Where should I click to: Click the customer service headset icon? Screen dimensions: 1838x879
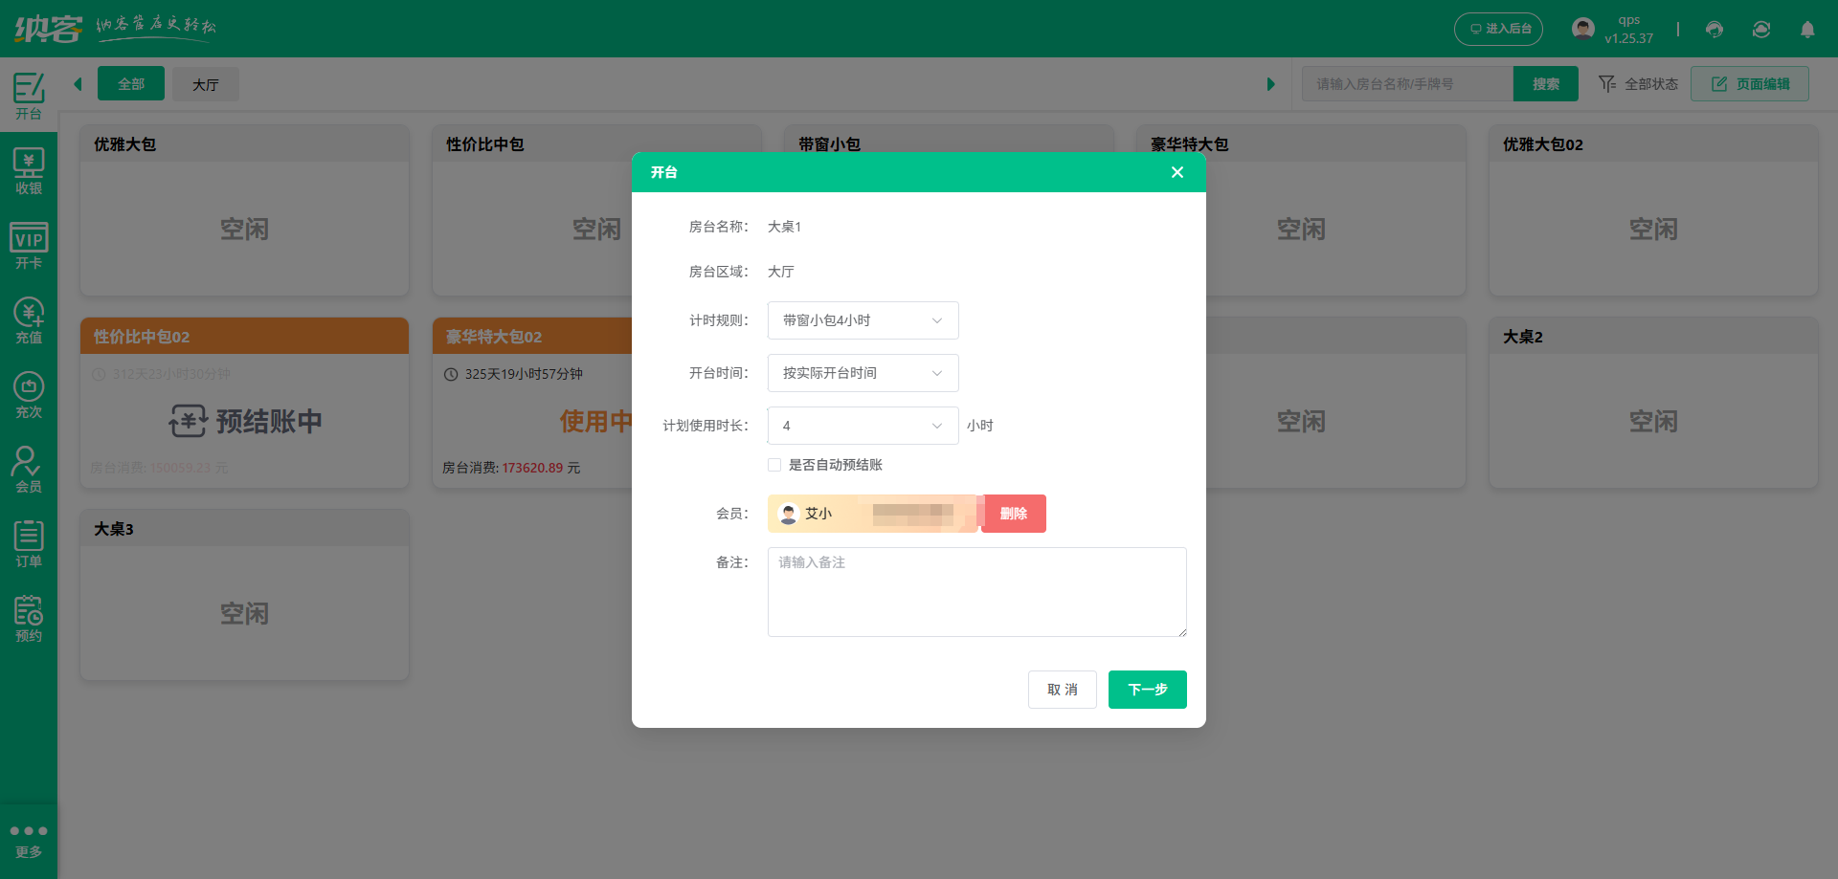[x=1715, y=30]
